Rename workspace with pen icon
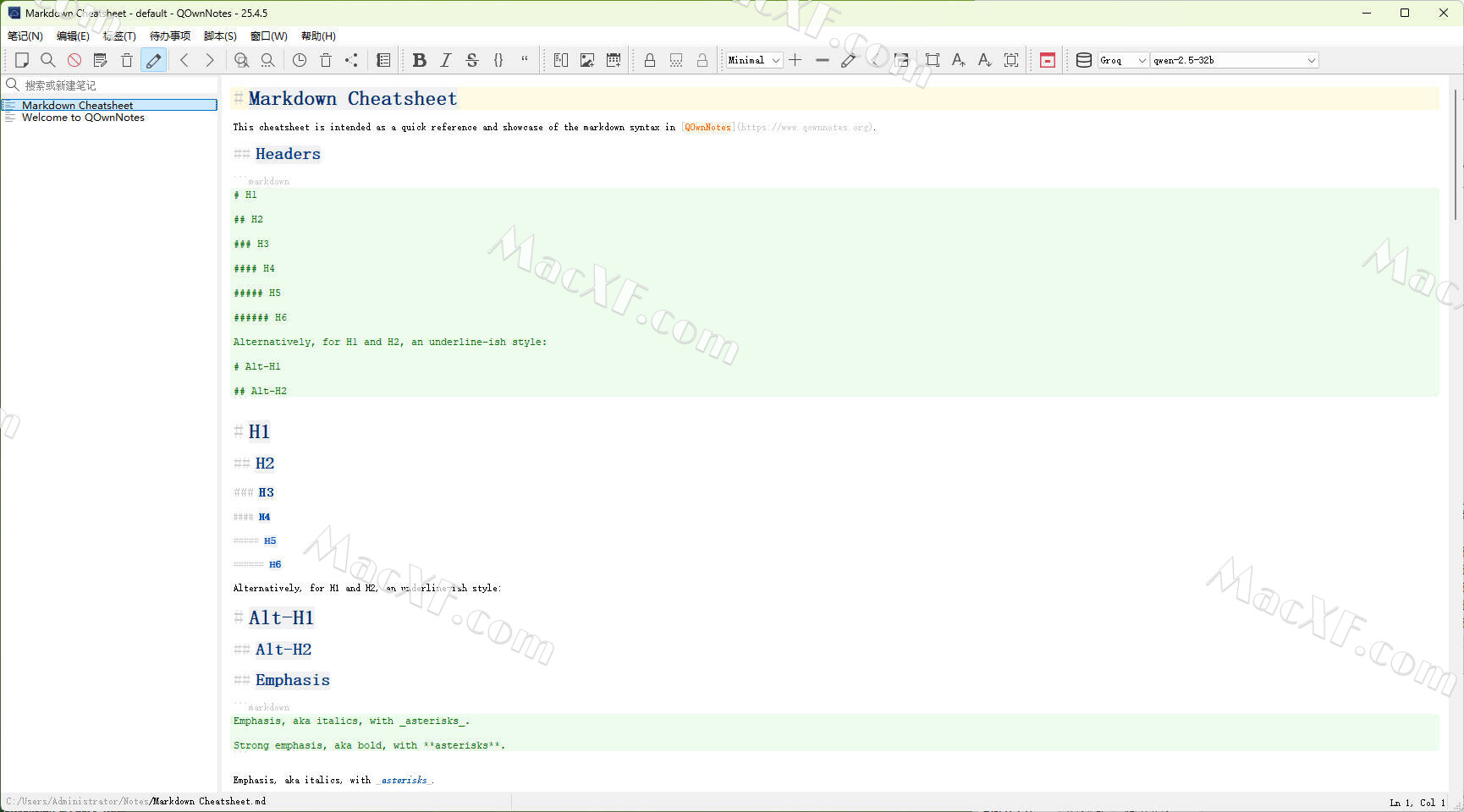This screenshot has height=812, width=1464. pos(848,60)
